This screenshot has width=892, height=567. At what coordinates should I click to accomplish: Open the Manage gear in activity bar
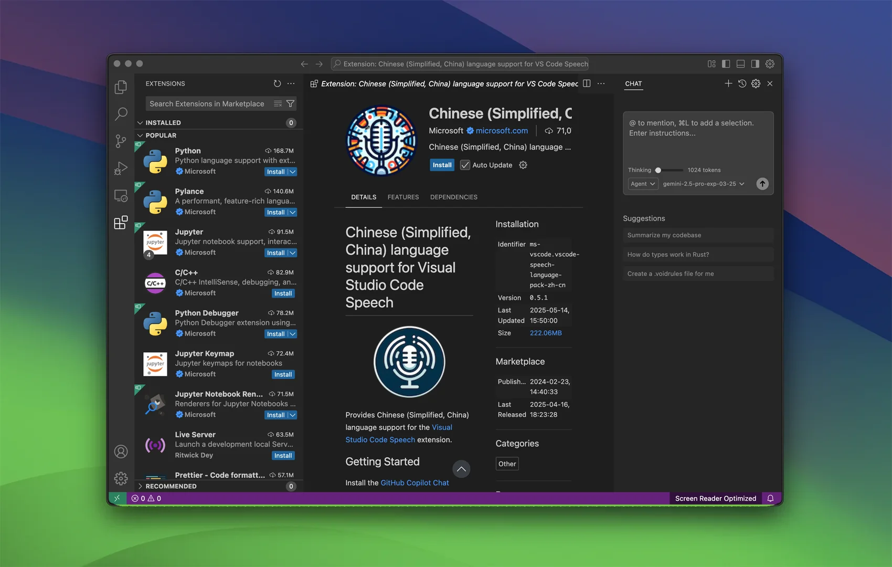(x=121, y=478)
